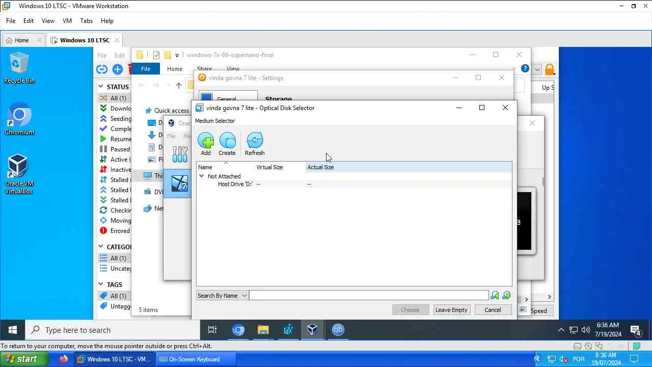Click the VirtualBox taskbar icon

tap(312, 330)
